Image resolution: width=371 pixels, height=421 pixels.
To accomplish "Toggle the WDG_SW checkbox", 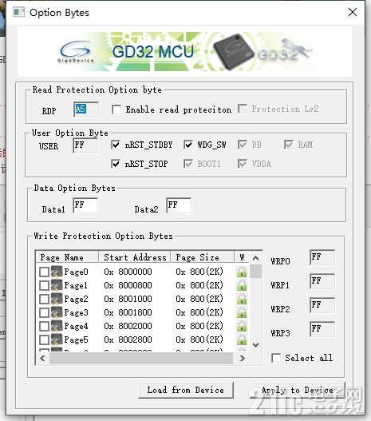I will [188, 145].
